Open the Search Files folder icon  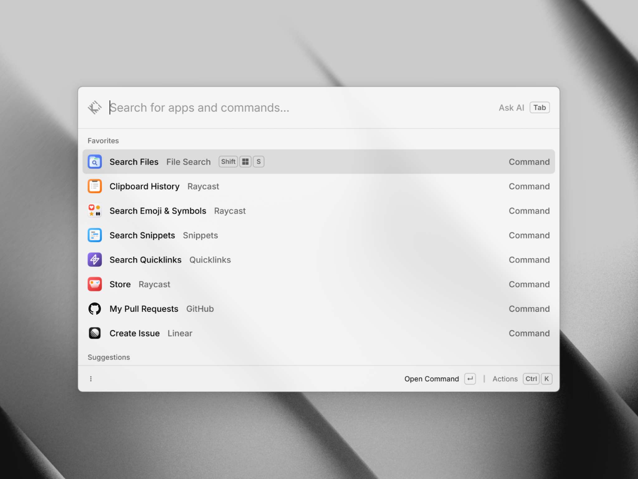[x=95, y=162]
